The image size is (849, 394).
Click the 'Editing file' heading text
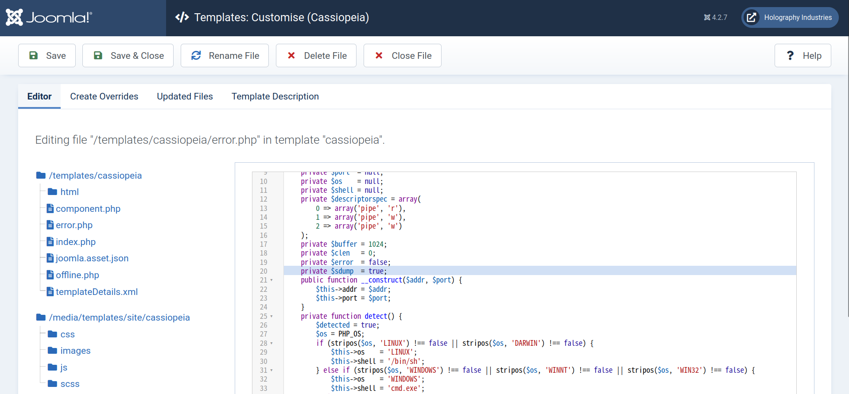pos(210,140)
